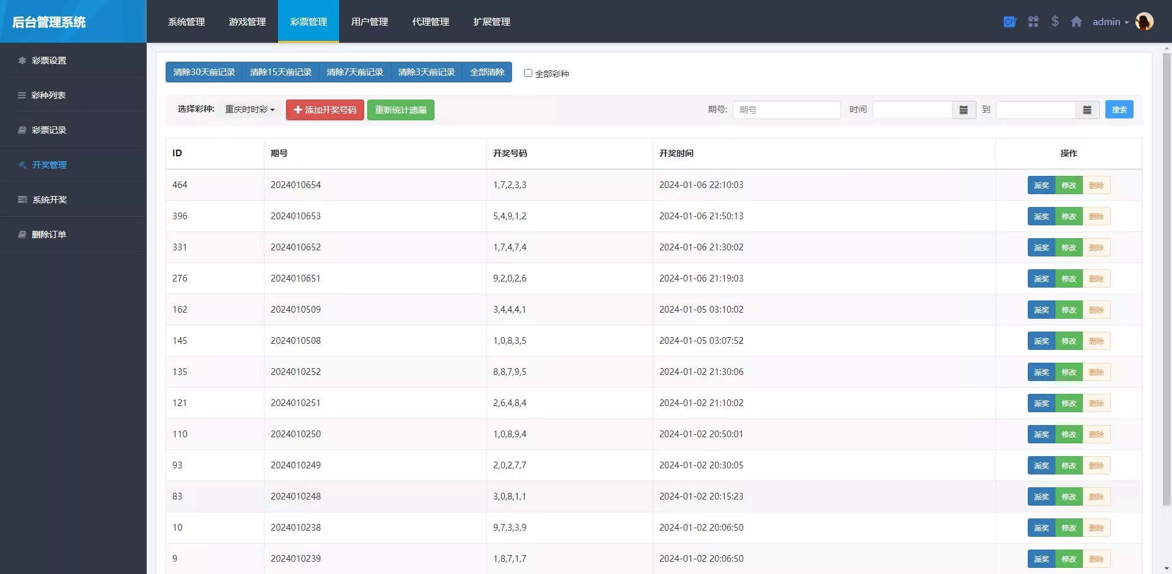The height and width of the screenshot is (574, 1172).
Task: Click the blue edit icon in header
Action: click(1009, 22)
